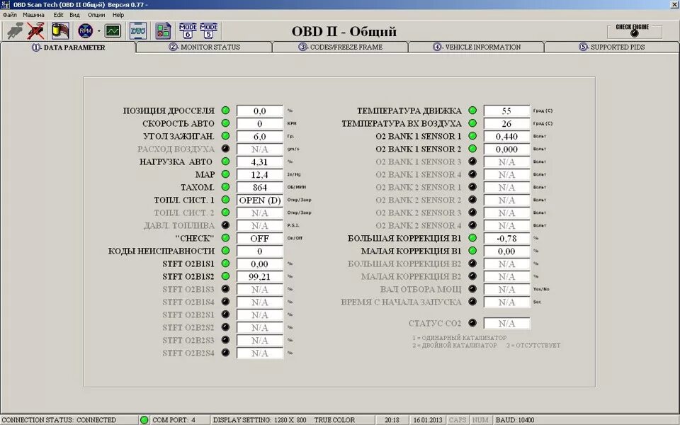
Task: Switch to the SUPPORTED PIDS tab
Action: pyautogui.click(x=611, y=47)
